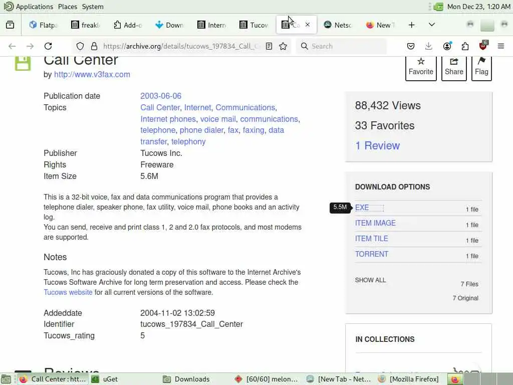Select the Call Center taskbar window
The height and width of the screenshot is (385, 513).
pyautogui.click(x=52, y=379)
